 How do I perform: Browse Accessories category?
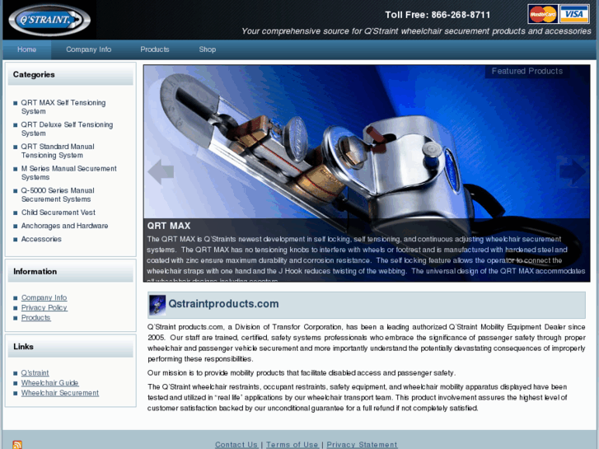(x=41, y=239)
